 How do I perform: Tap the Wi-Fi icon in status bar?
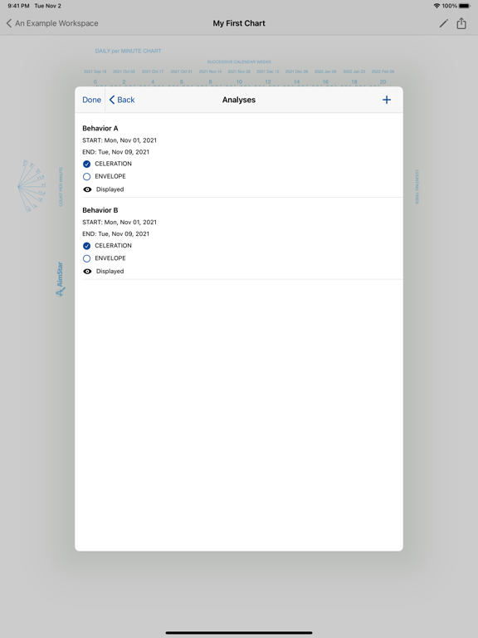coord(437,6)
